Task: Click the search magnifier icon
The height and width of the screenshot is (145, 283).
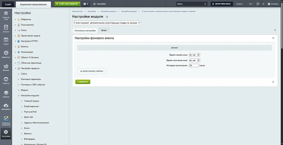Action: 205,4
